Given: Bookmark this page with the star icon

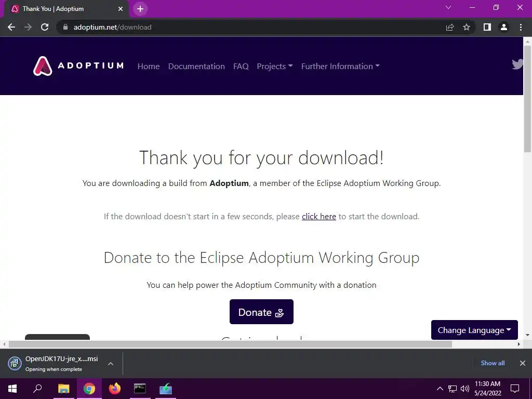Looking at the screenshot, I should [467, 27].
